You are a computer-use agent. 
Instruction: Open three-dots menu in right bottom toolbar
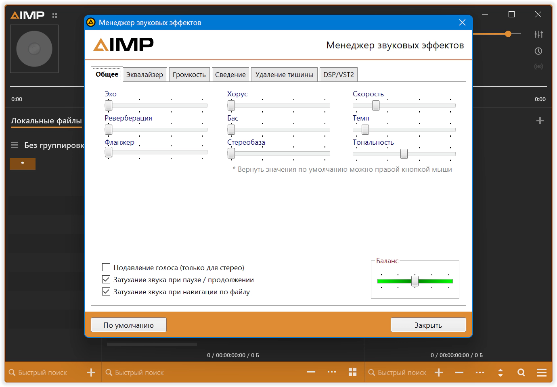coord(480,372)
